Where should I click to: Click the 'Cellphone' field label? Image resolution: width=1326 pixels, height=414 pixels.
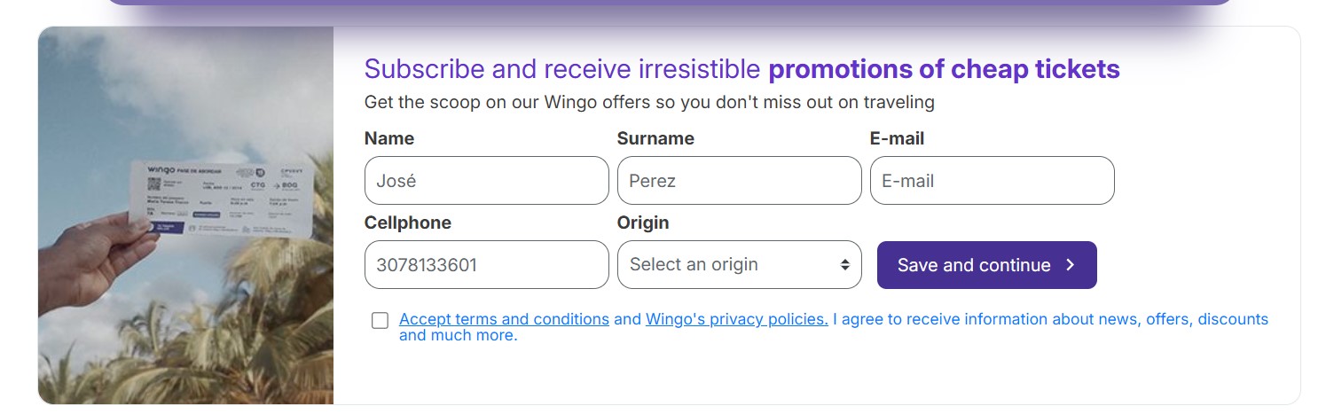407,223
